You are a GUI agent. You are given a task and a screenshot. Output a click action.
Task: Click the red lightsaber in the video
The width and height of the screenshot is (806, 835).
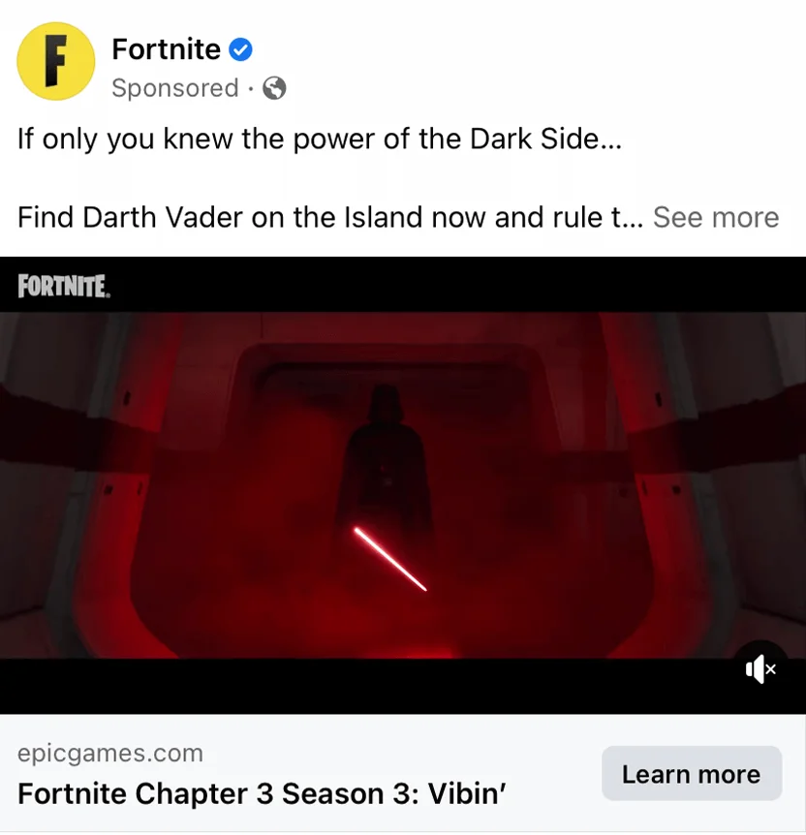pos(390,559)
